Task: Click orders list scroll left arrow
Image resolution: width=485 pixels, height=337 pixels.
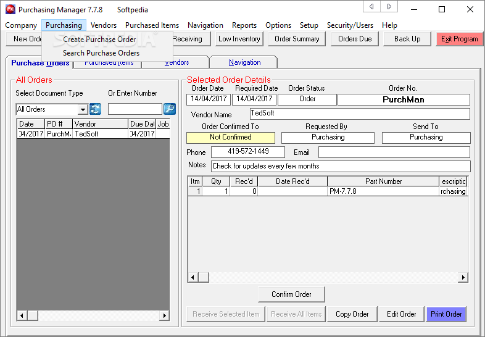Action: [x=22, y=315]
